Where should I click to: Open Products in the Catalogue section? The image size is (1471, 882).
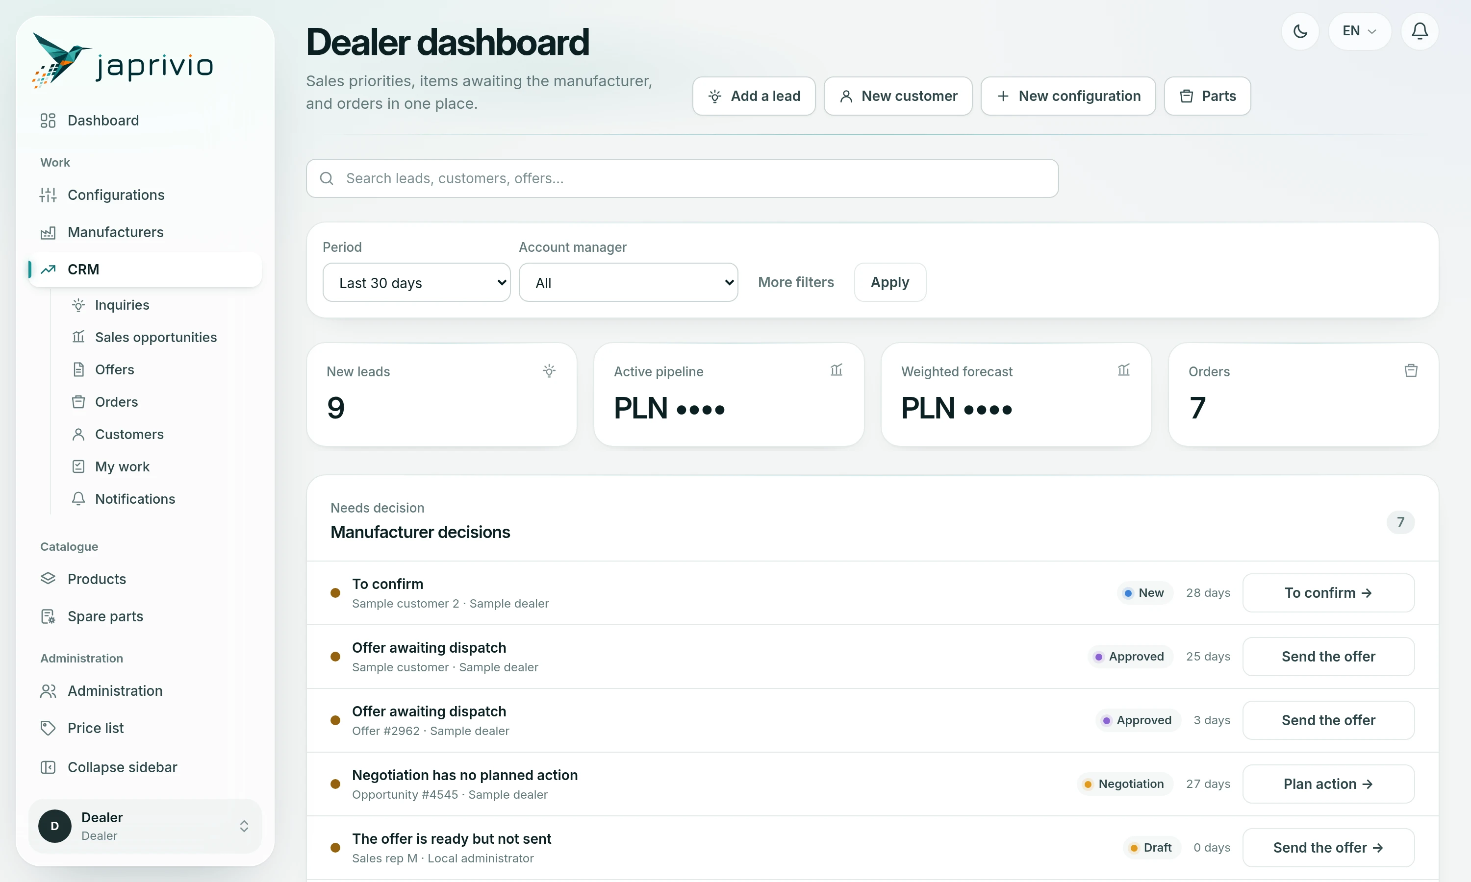[x=145, y=579]
